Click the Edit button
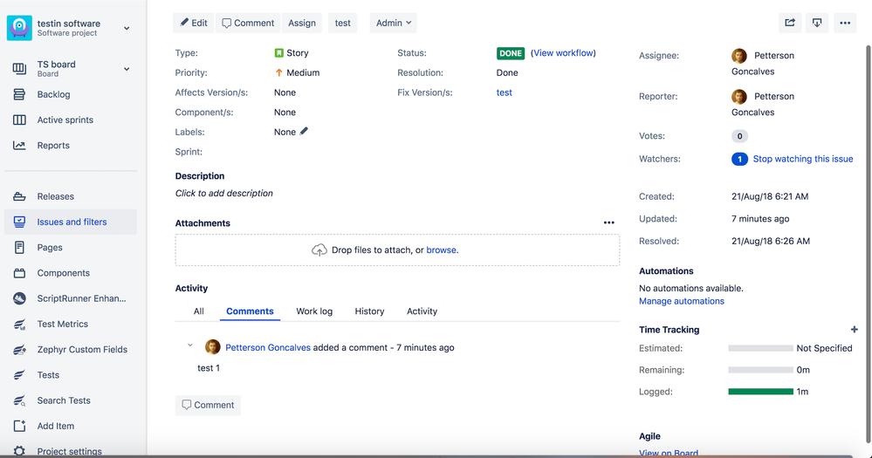 point(193,23)
